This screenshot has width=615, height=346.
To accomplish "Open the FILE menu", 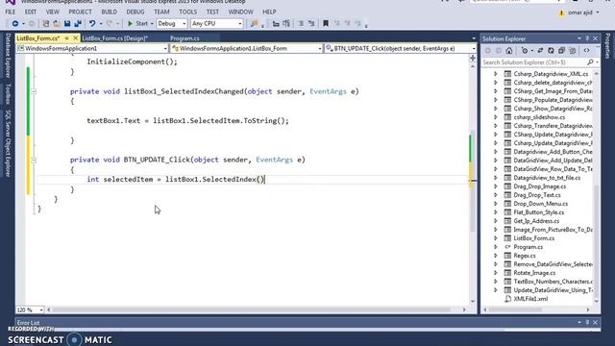I will [11, 12].
